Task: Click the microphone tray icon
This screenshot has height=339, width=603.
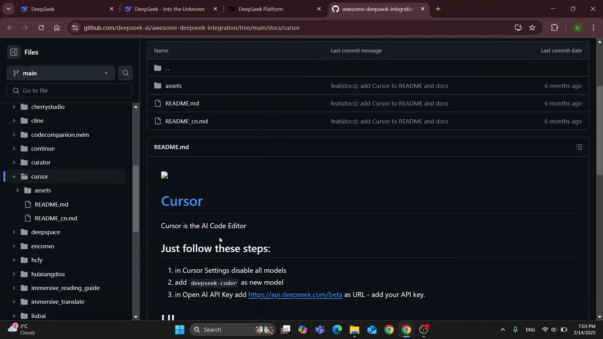Action: tap(515, 330)
